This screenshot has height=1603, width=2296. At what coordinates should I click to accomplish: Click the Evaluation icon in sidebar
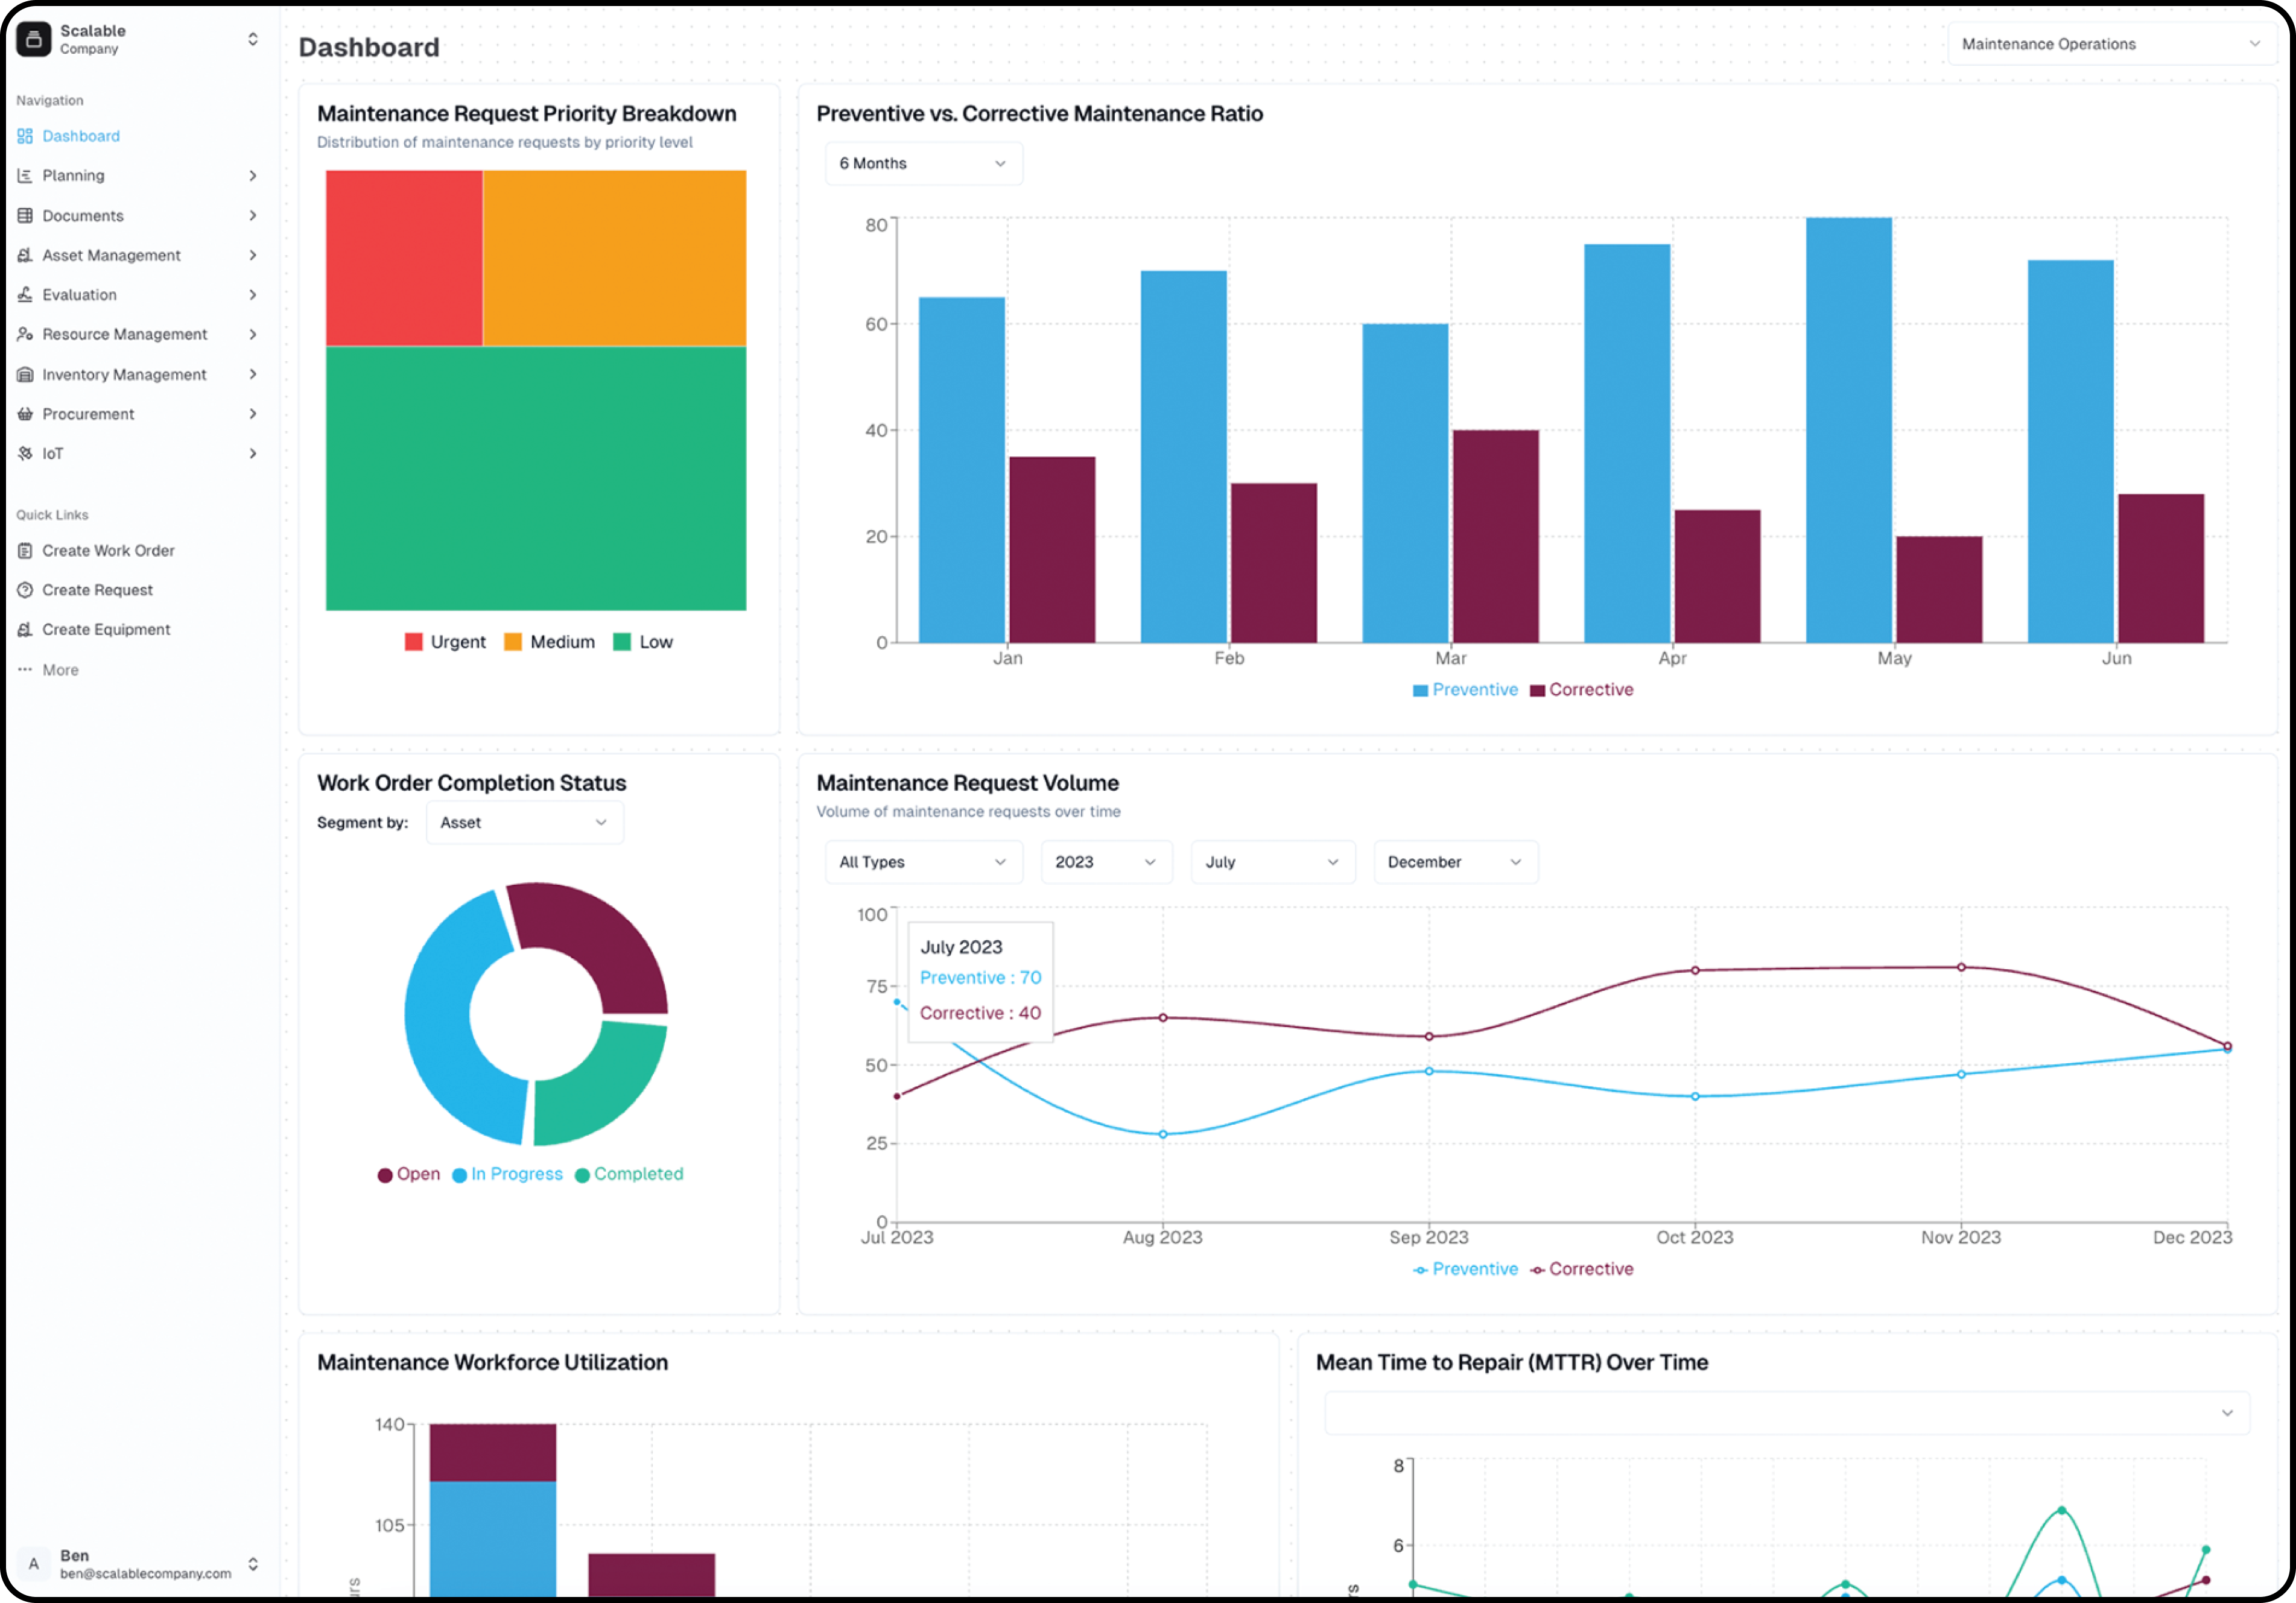[x=25, y=295]
